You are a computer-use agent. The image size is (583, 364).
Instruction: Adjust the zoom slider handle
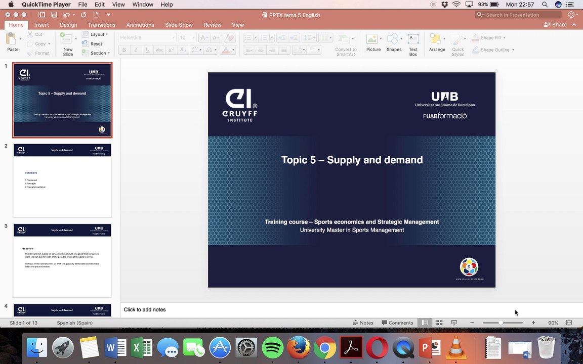(x=501, y=323)
